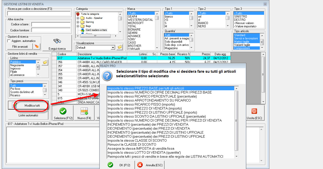Select the strawberry Tutte le categorie root
This screenshot has height=169, width=323.
click(x=88, y=14)
